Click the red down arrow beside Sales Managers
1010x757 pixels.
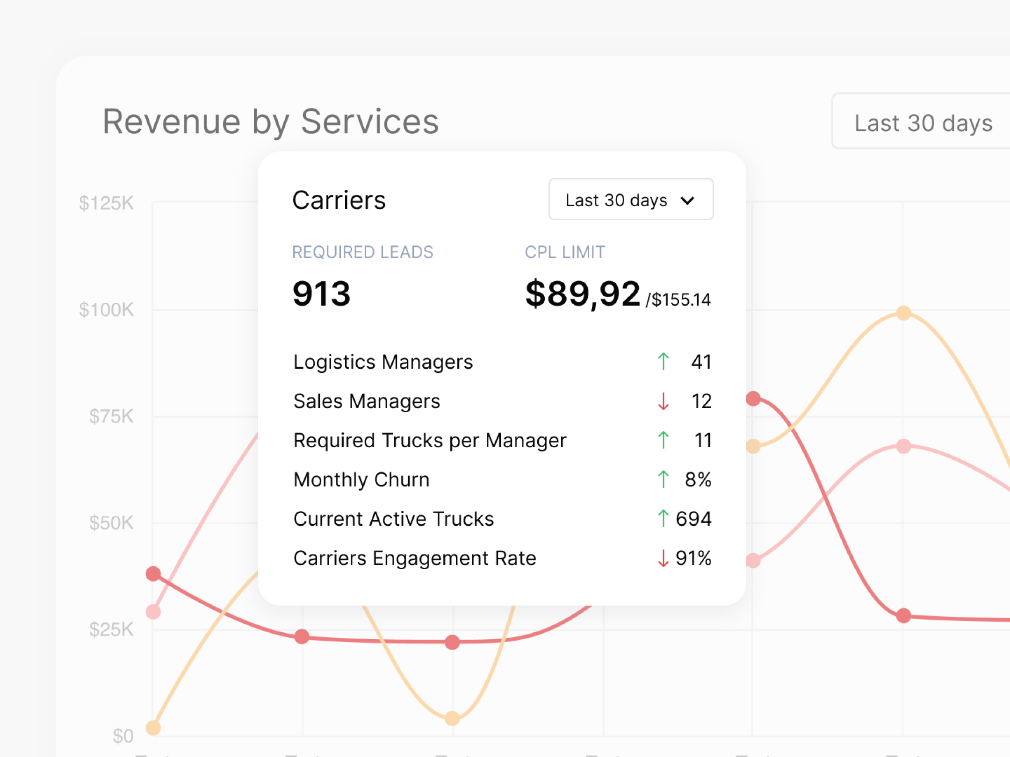(x=663, y=401)
